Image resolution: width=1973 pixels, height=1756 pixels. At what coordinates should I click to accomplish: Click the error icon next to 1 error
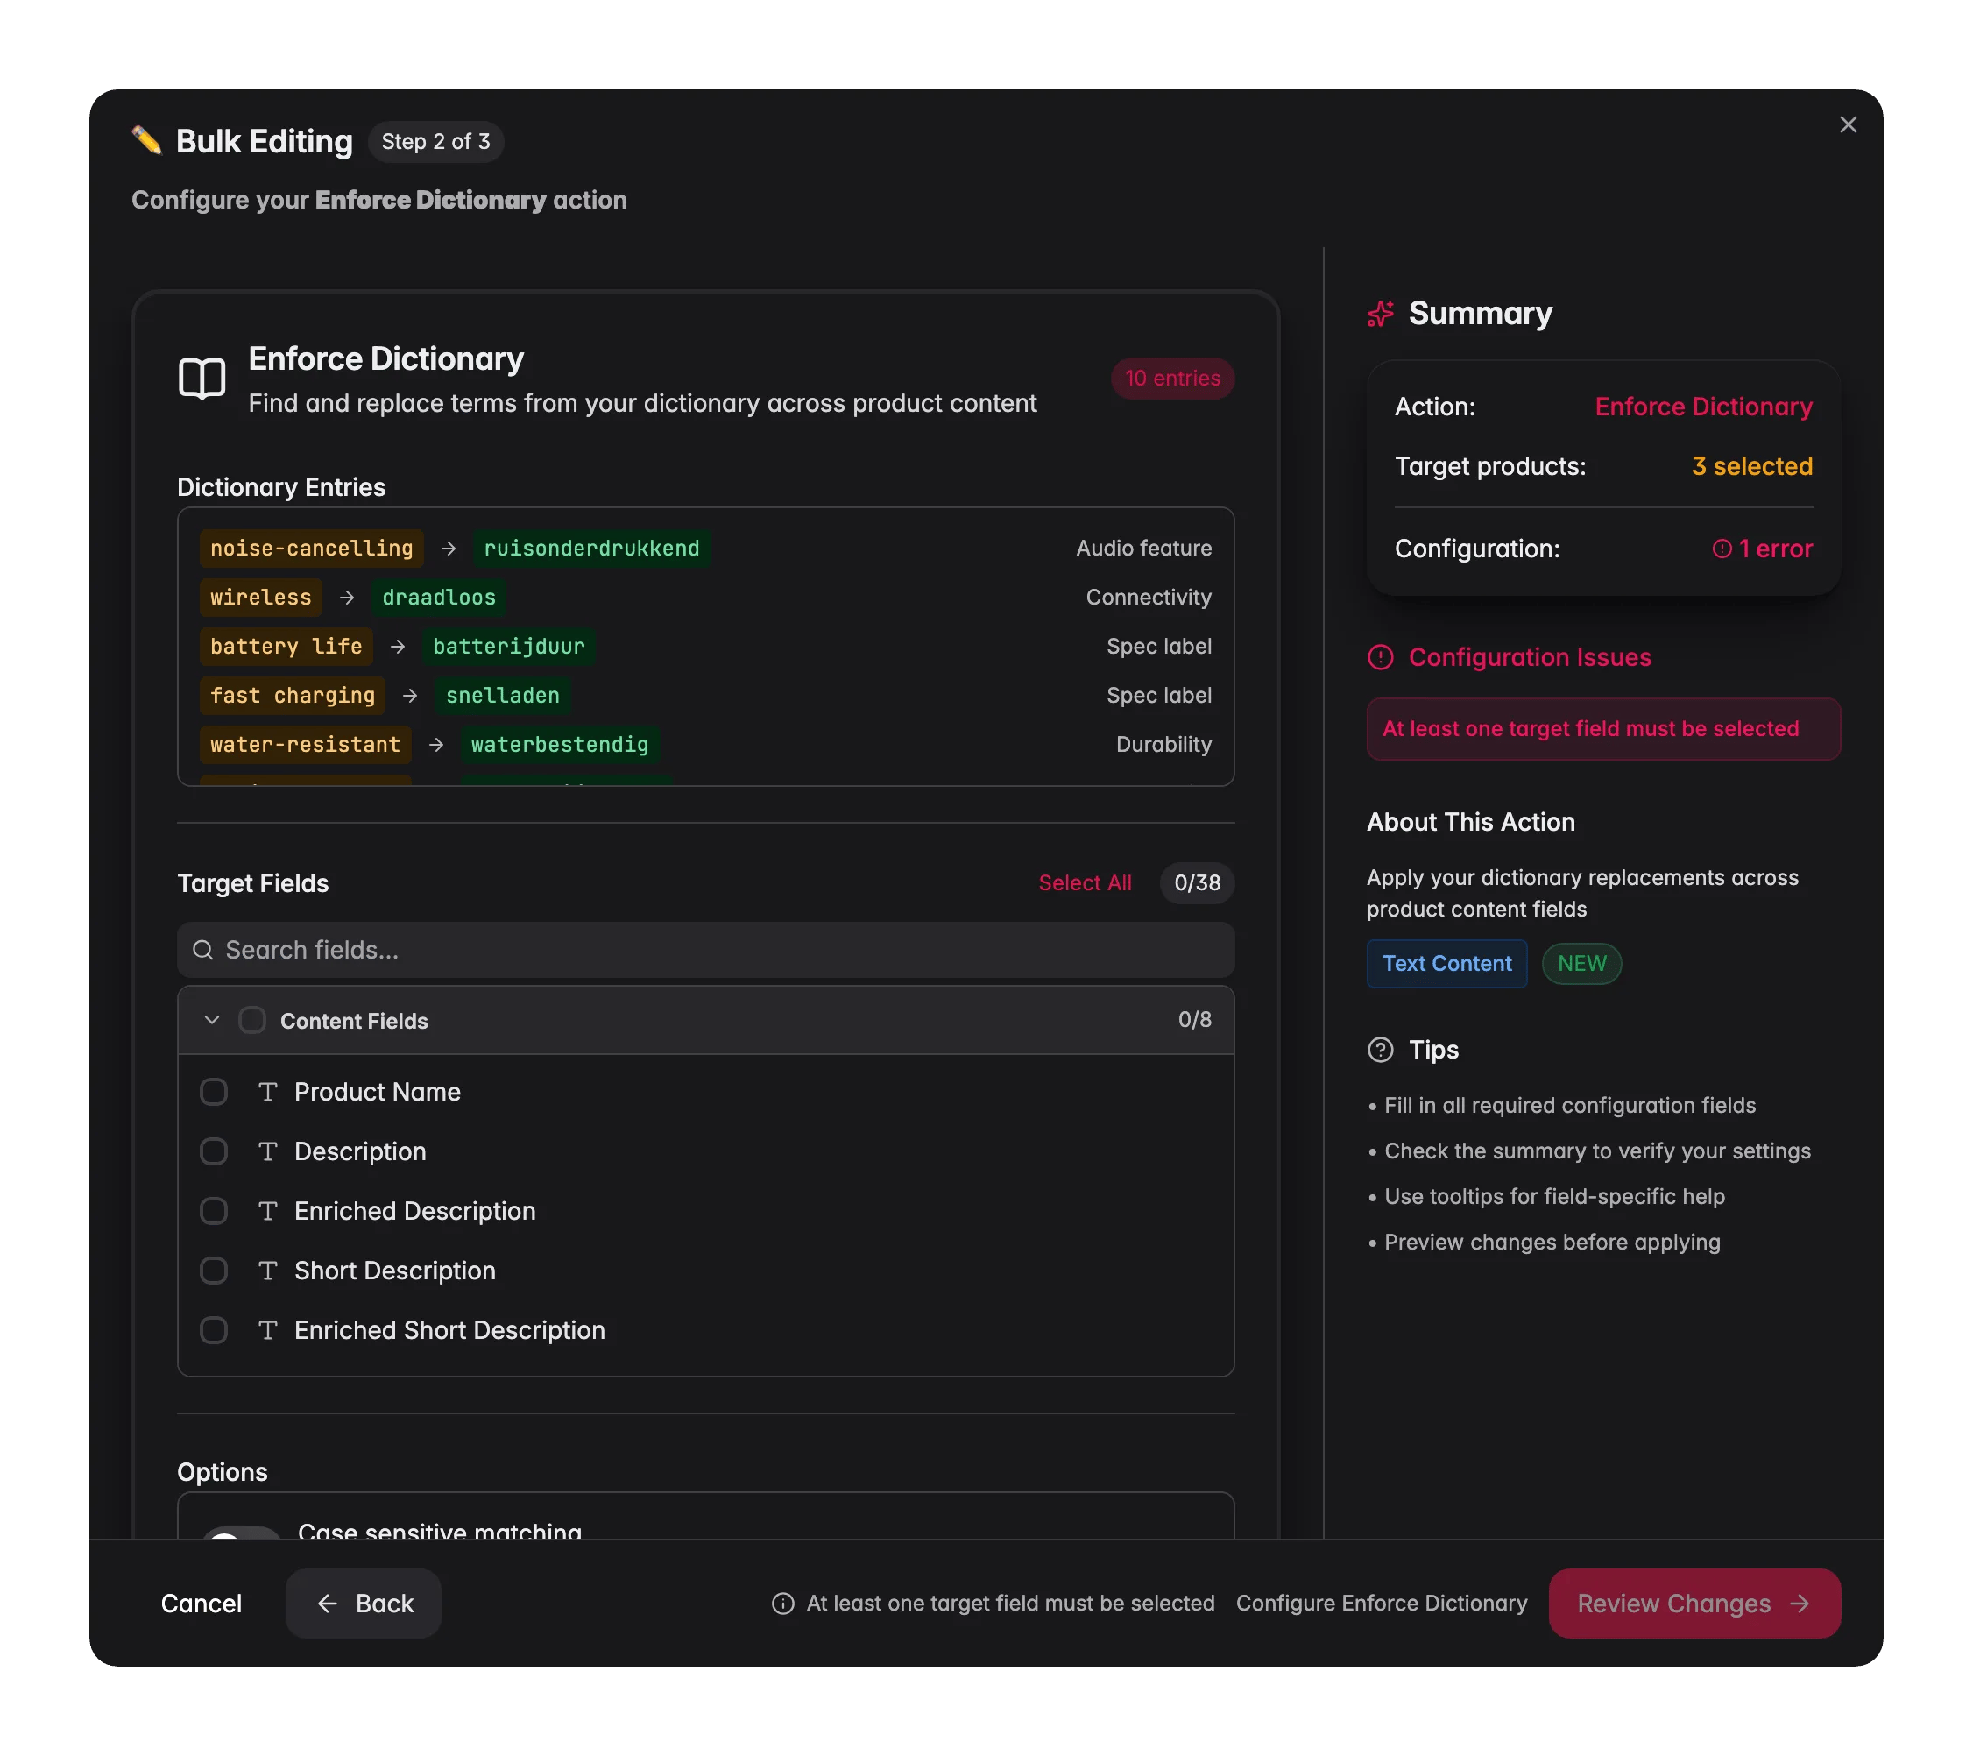1721,549
